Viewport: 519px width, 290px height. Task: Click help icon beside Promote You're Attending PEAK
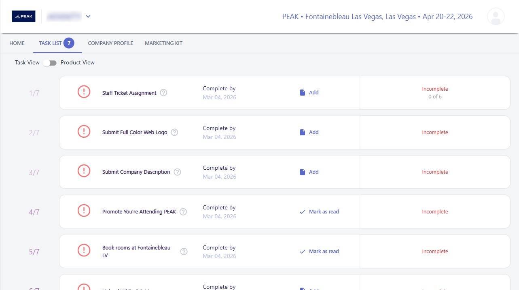tap(183, 212)
